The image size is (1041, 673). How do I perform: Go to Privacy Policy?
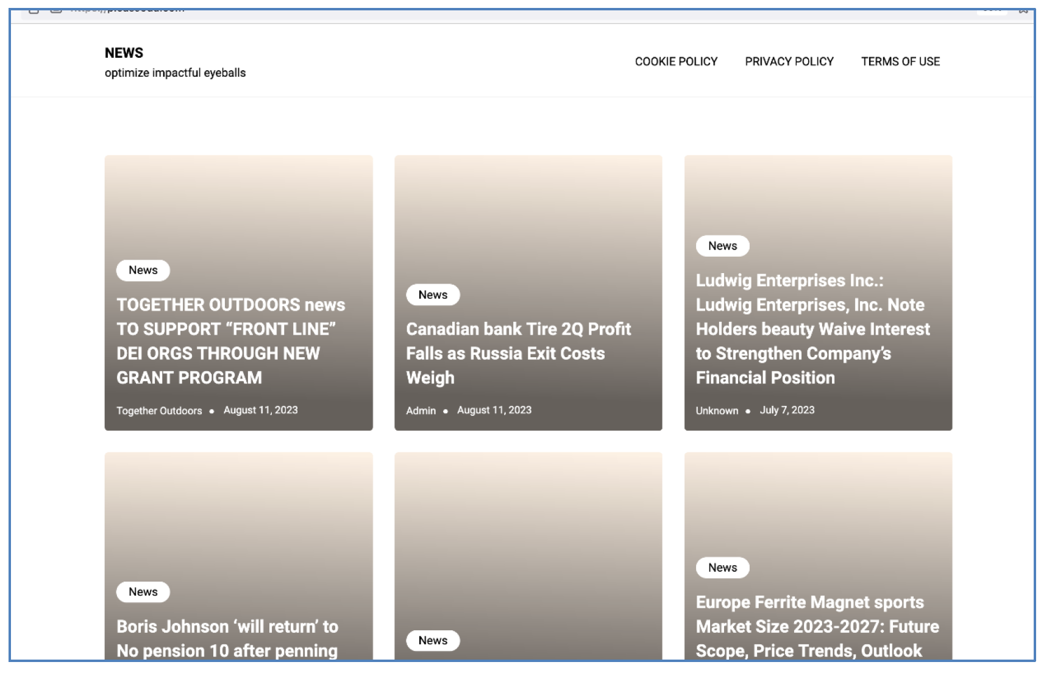789,62
